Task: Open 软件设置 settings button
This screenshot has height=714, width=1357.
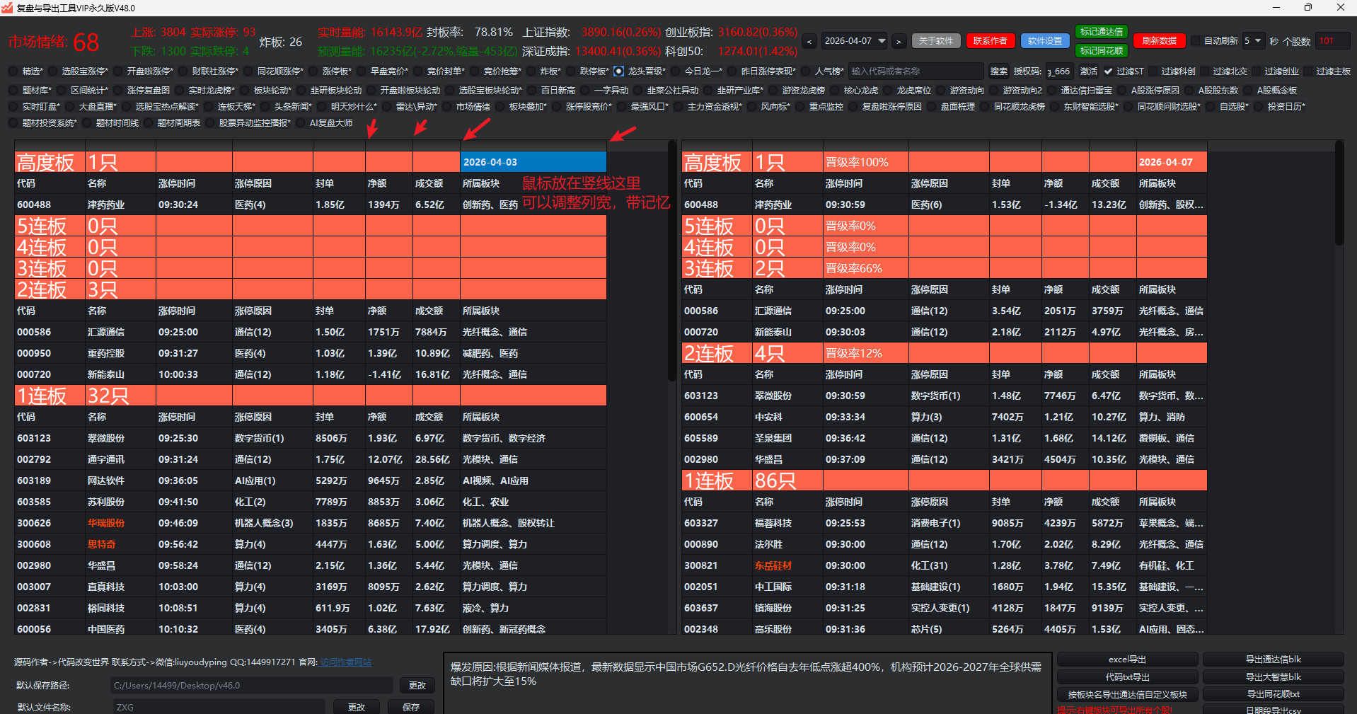Action: coord(1045,41)
